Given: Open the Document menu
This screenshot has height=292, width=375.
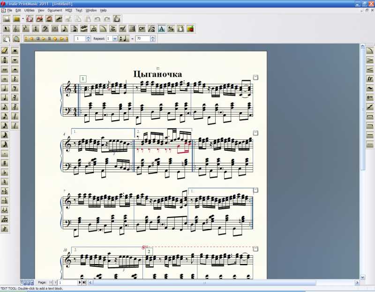Looking at the screenshot, I should tap(55, 10).
